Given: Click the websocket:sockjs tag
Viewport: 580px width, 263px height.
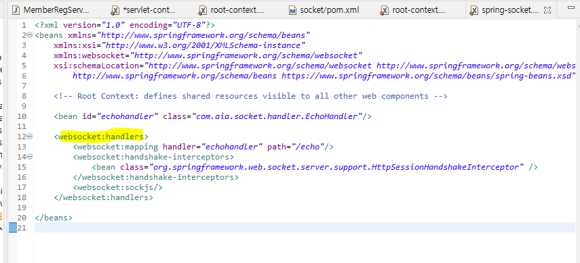Looking at the screenshot, I should (x=118, y=187).
